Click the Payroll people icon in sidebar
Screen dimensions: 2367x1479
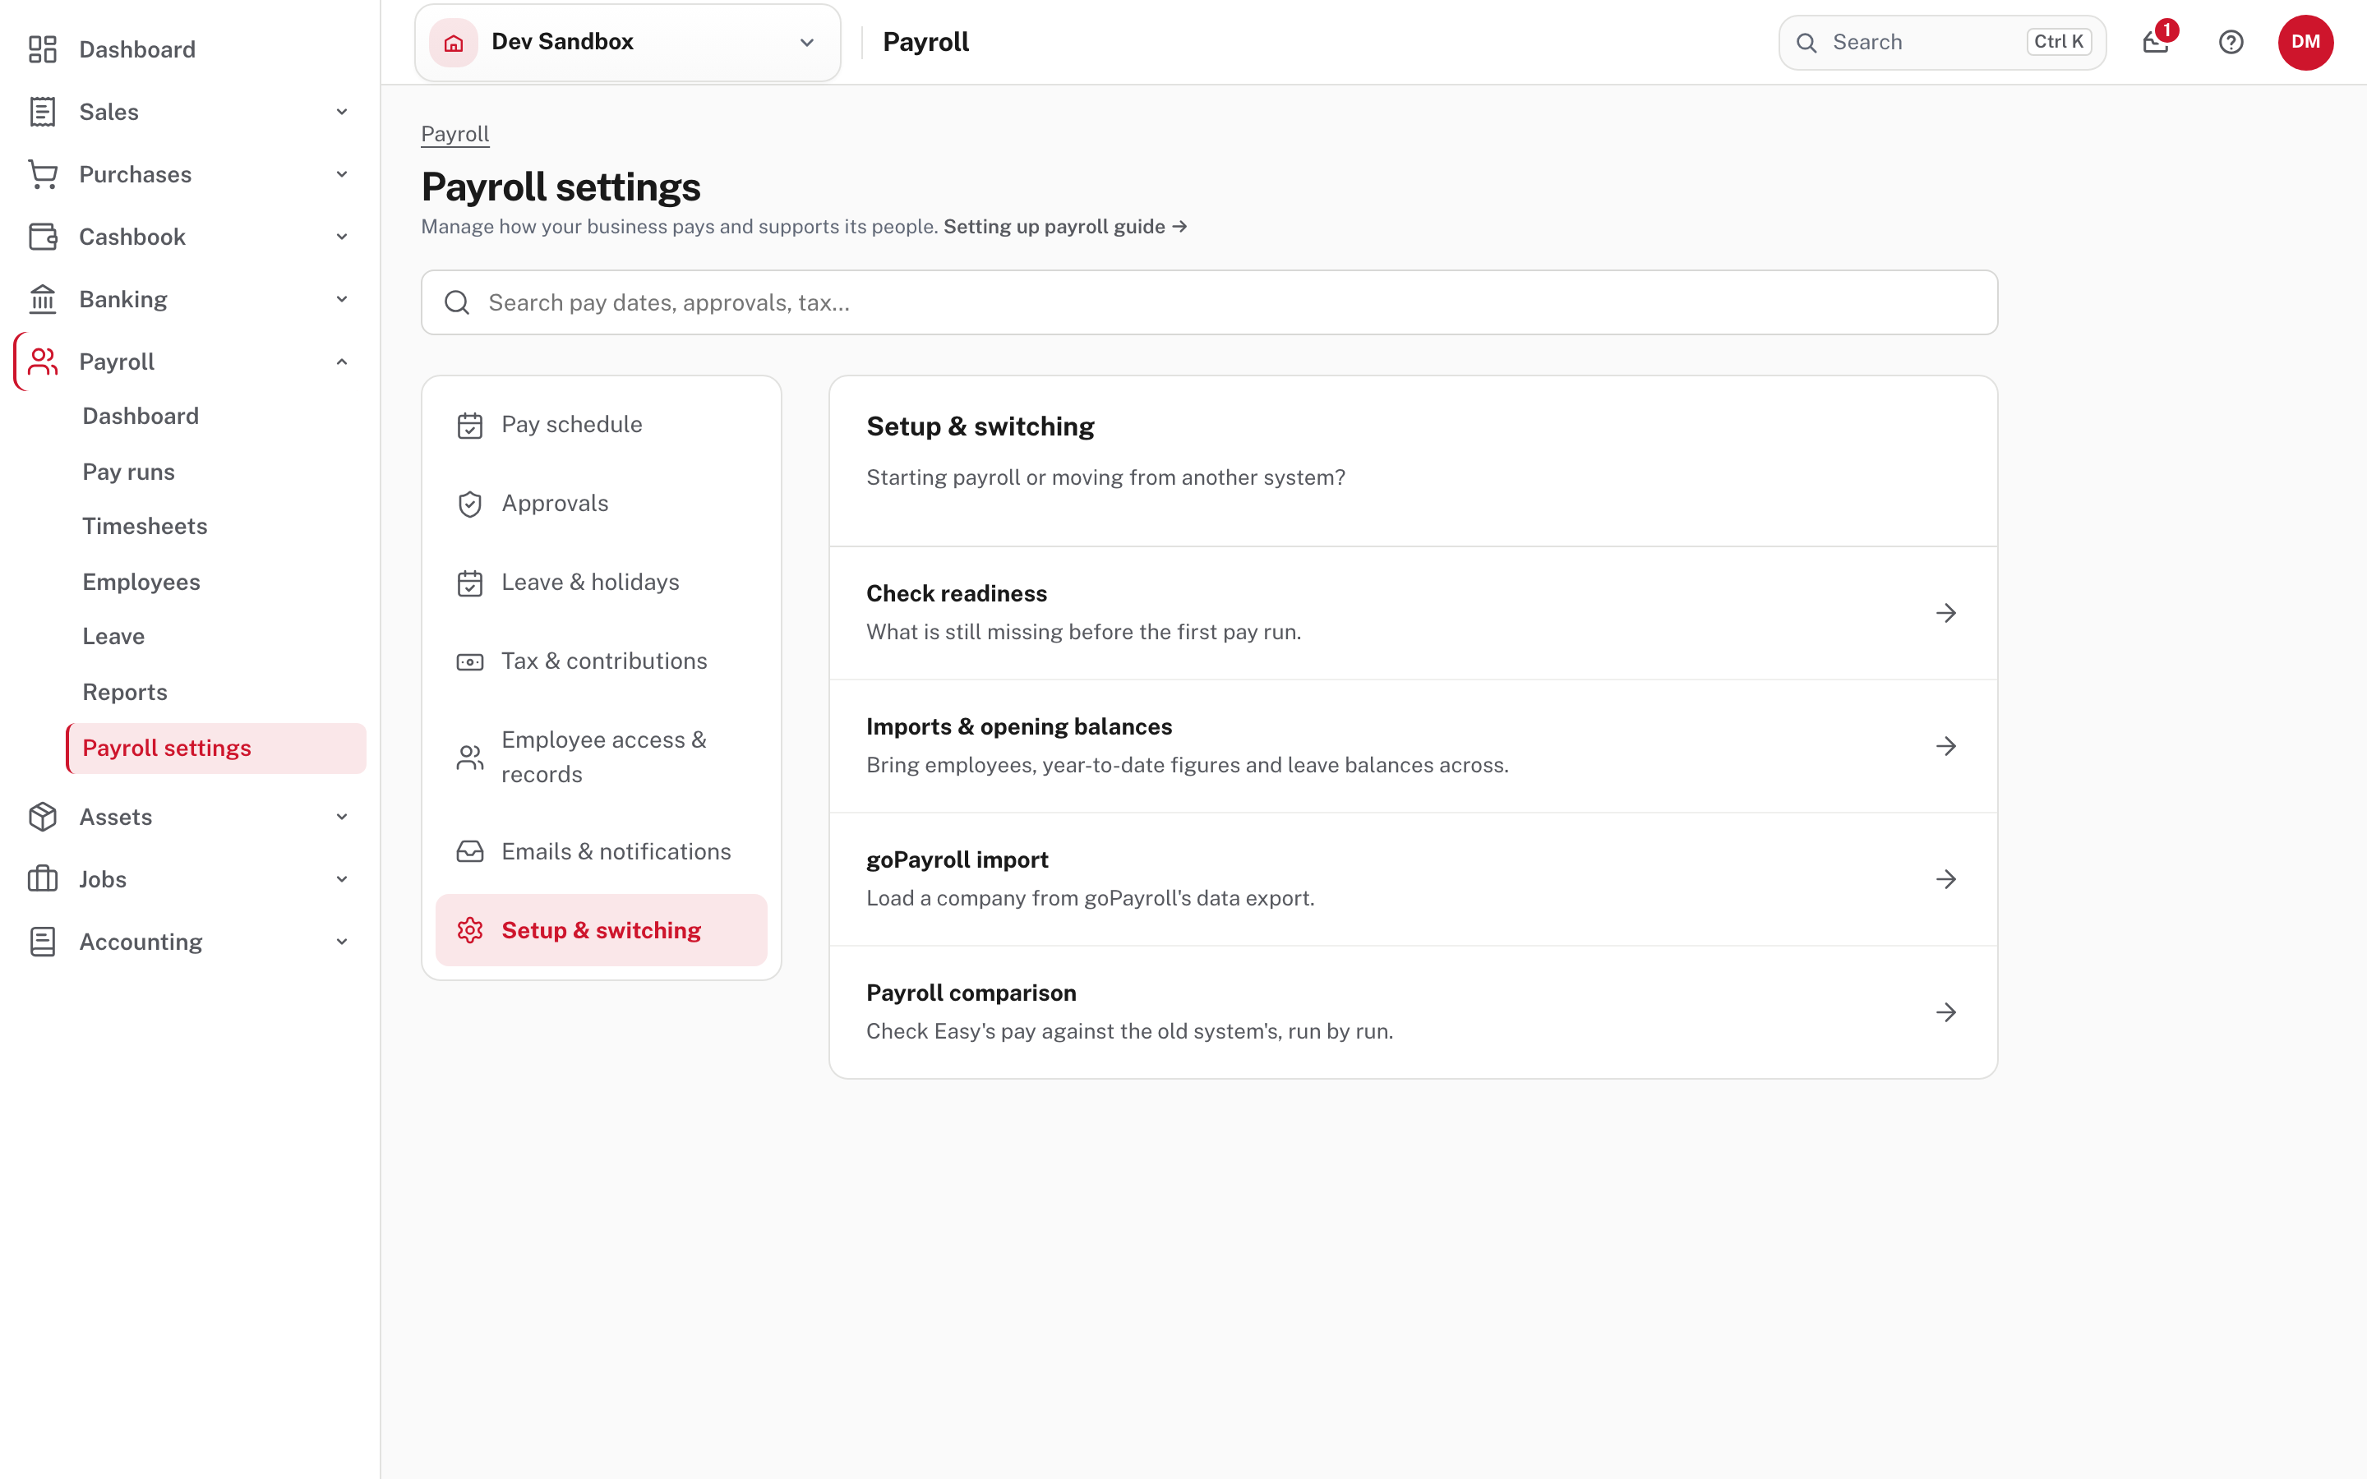click(42, 362)
